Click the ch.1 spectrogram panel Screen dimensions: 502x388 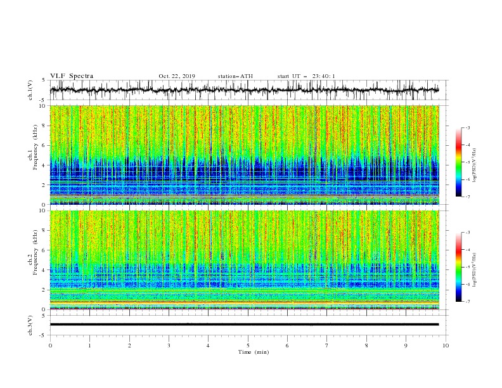(245, 155)
